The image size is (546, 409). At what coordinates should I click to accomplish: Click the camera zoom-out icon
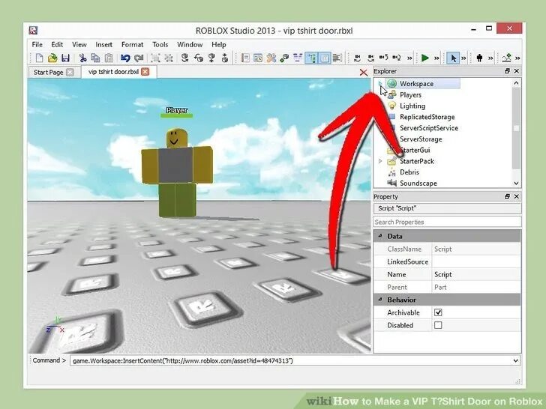pos(397,58)
